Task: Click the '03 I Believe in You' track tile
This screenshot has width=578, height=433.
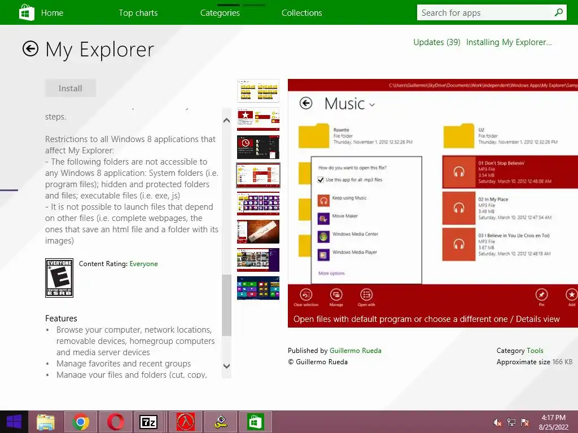Action: (510, 245)
